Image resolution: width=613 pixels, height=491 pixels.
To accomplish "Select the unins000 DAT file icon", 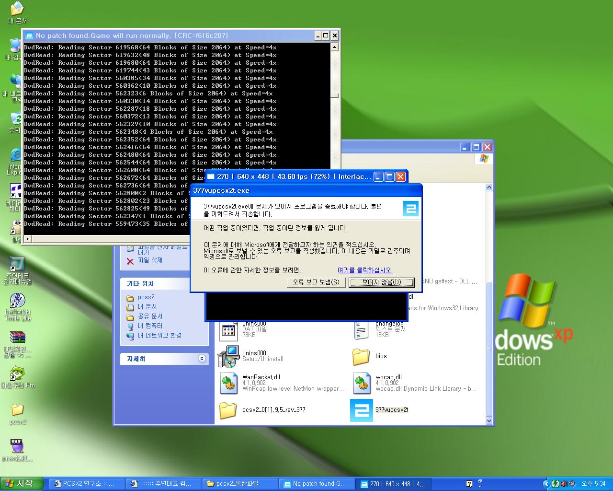I will (228, 330).
